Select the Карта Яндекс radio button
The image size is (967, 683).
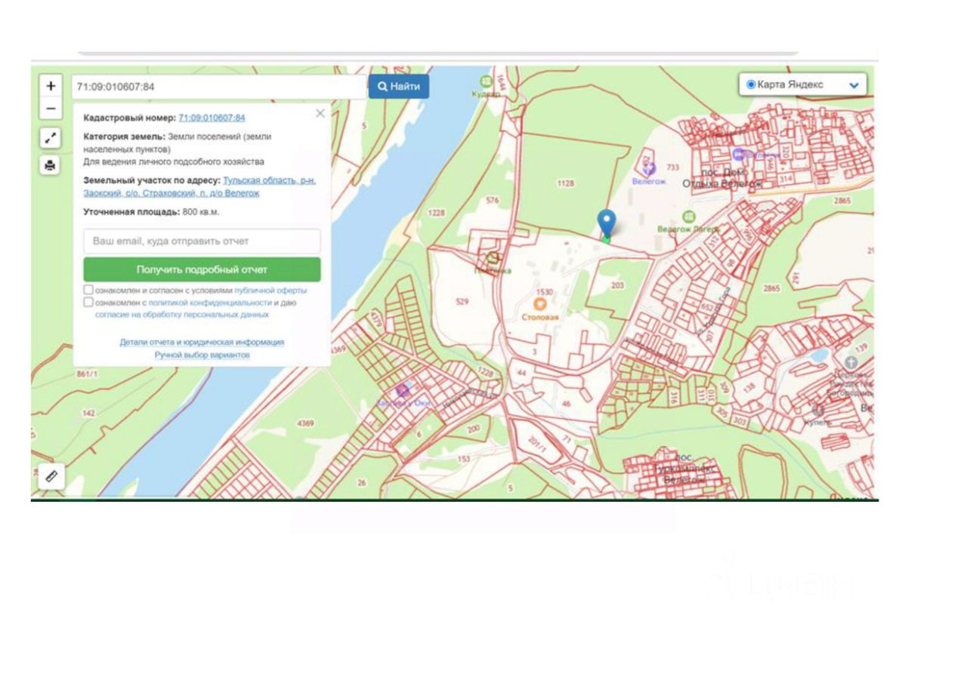[751, 85]
